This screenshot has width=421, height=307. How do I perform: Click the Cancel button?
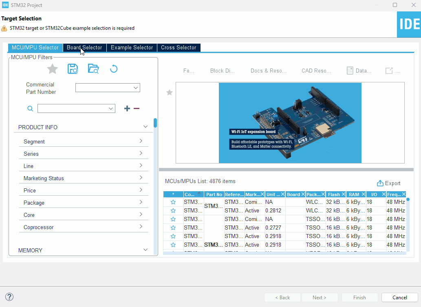[x=399, y=297]
